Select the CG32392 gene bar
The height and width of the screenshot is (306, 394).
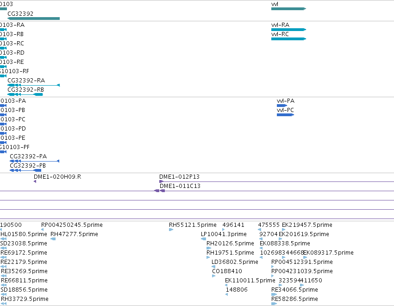[34, 19]
